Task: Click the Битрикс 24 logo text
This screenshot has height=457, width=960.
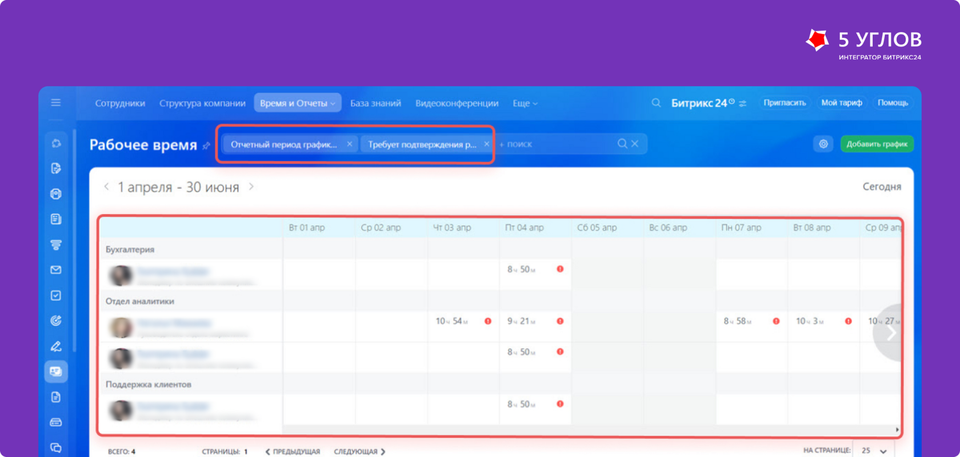Action: [699, 103]
